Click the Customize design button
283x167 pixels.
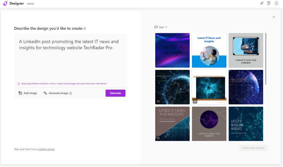[253, 148]
